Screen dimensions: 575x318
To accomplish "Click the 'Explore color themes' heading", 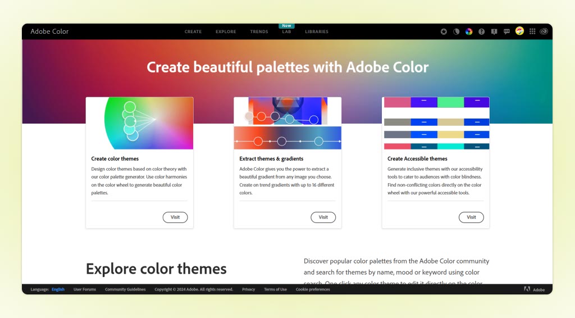I will [x=156, y=269].
